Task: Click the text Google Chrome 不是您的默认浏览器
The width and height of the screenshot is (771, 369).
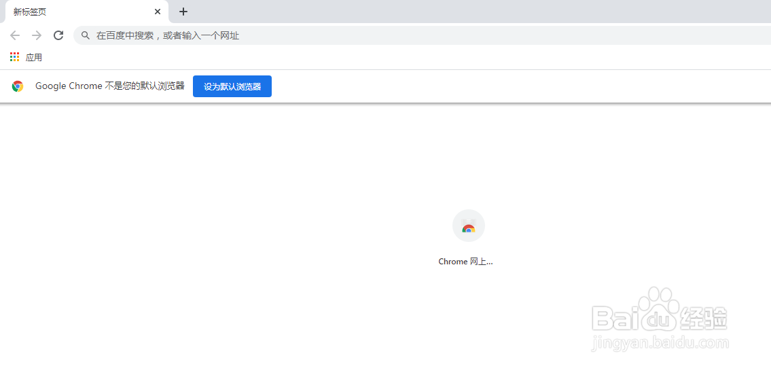Action: click(x=109, y=86)
